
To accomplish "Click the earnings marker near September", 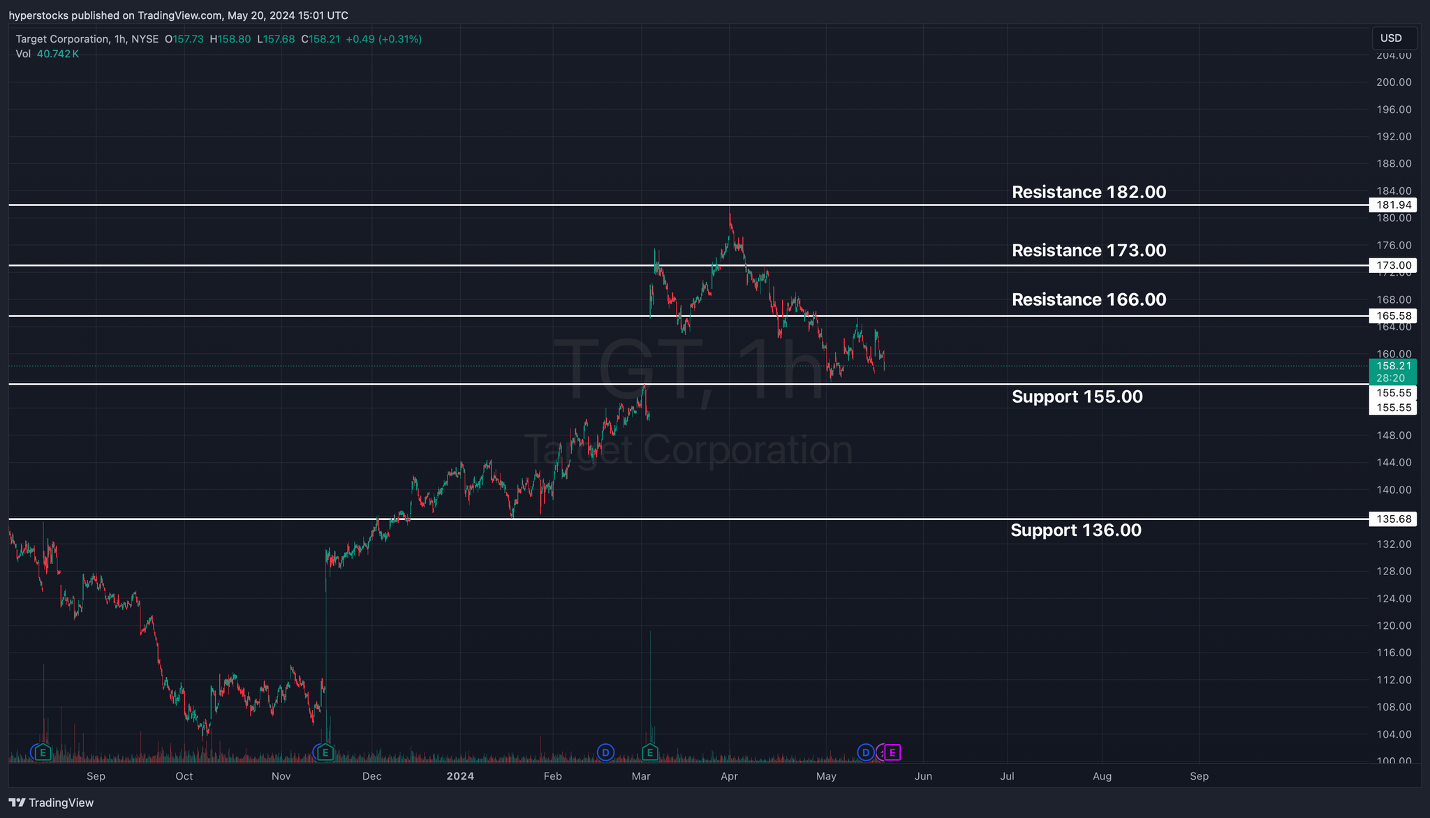I will [43, 752].
